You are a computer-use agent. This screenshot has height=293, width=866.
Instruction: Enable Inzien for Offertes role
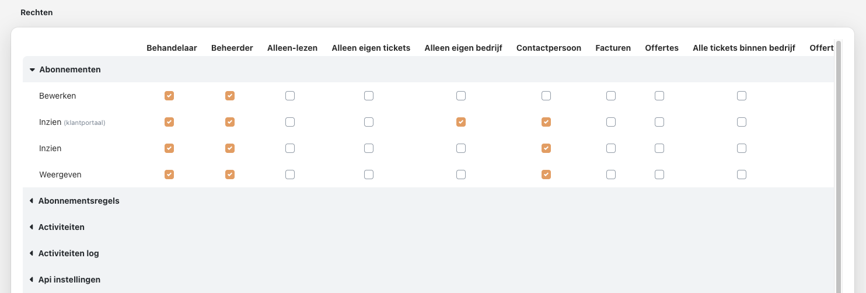659,148
